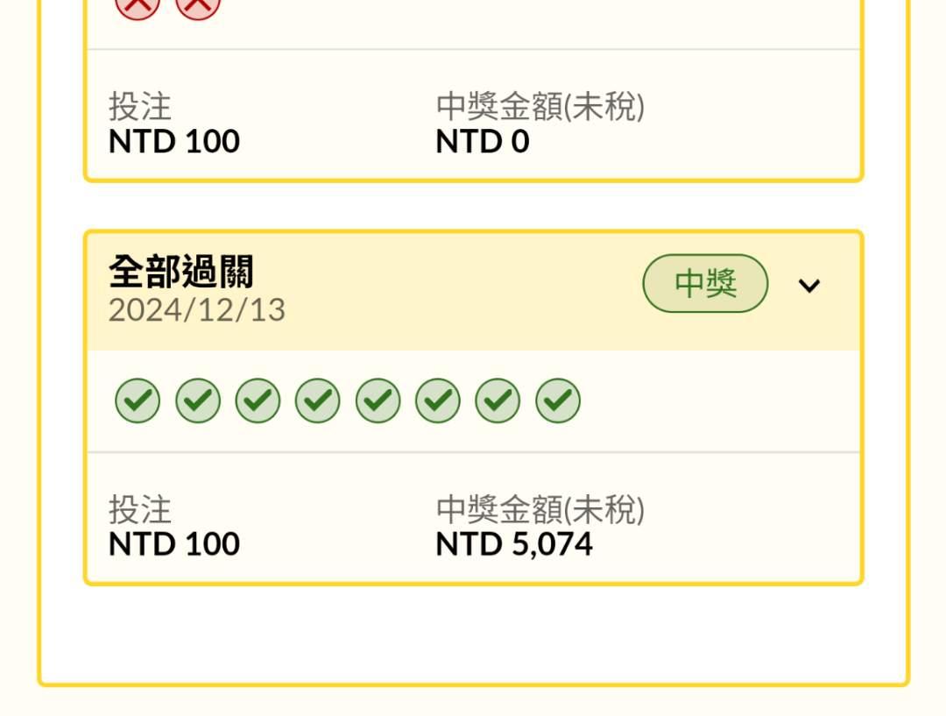Click 中獎金額(未稅) label above NTD 5,074
The width and height of the screenshot is (946, 716).
[x=540, y=509]
